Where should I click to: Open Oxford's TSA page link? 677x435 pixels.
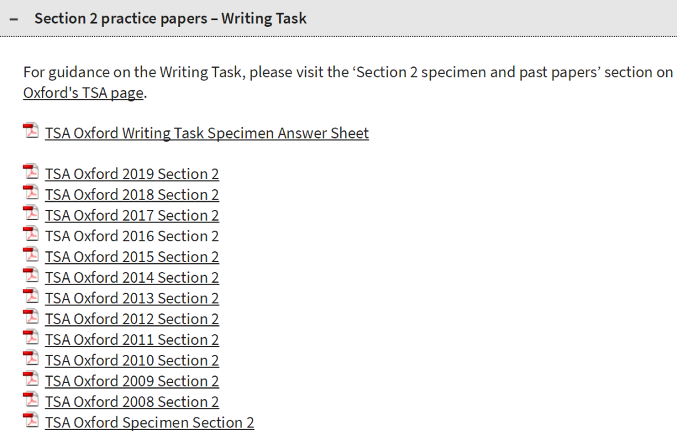[83, 93]
